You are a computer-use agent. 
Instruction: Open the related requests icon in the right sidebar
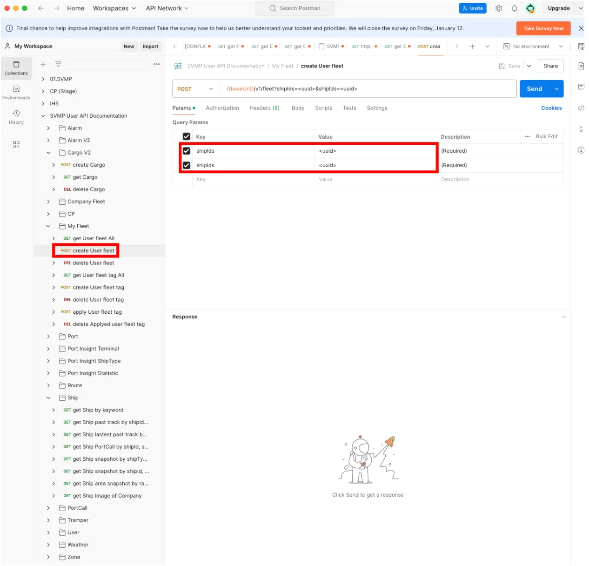pos(581,129)
